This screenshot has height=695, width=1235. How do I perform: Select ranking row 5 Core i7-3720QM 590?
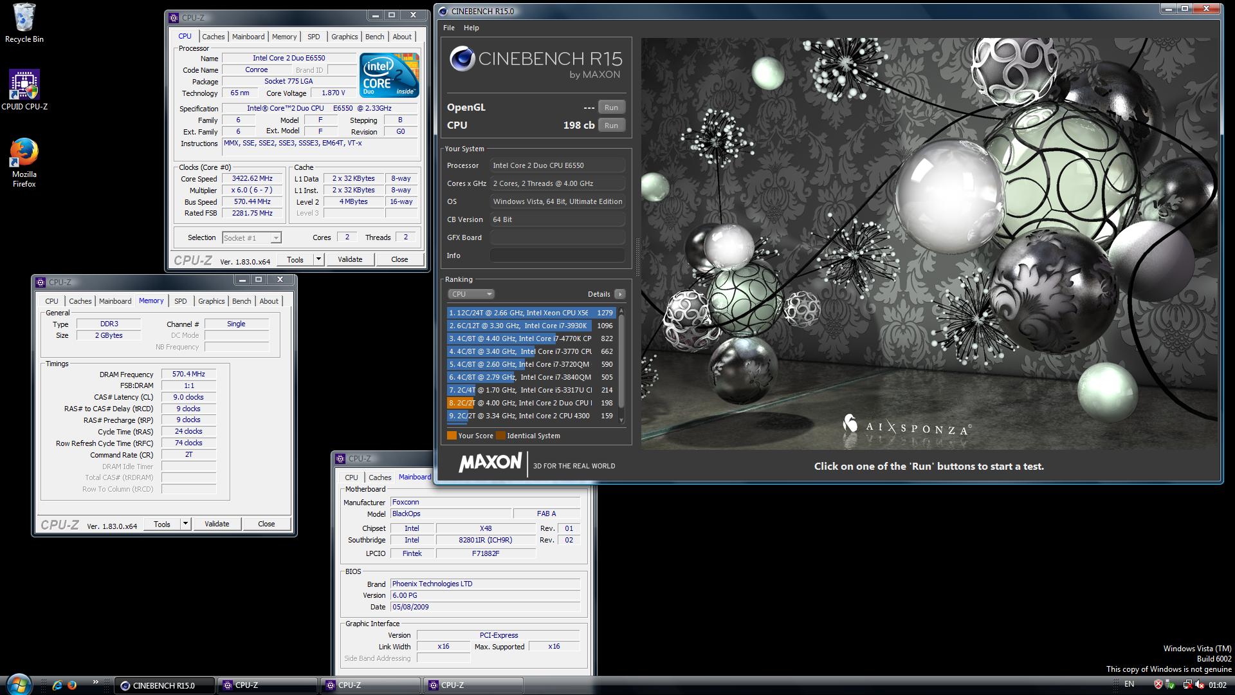click(531, 364)
